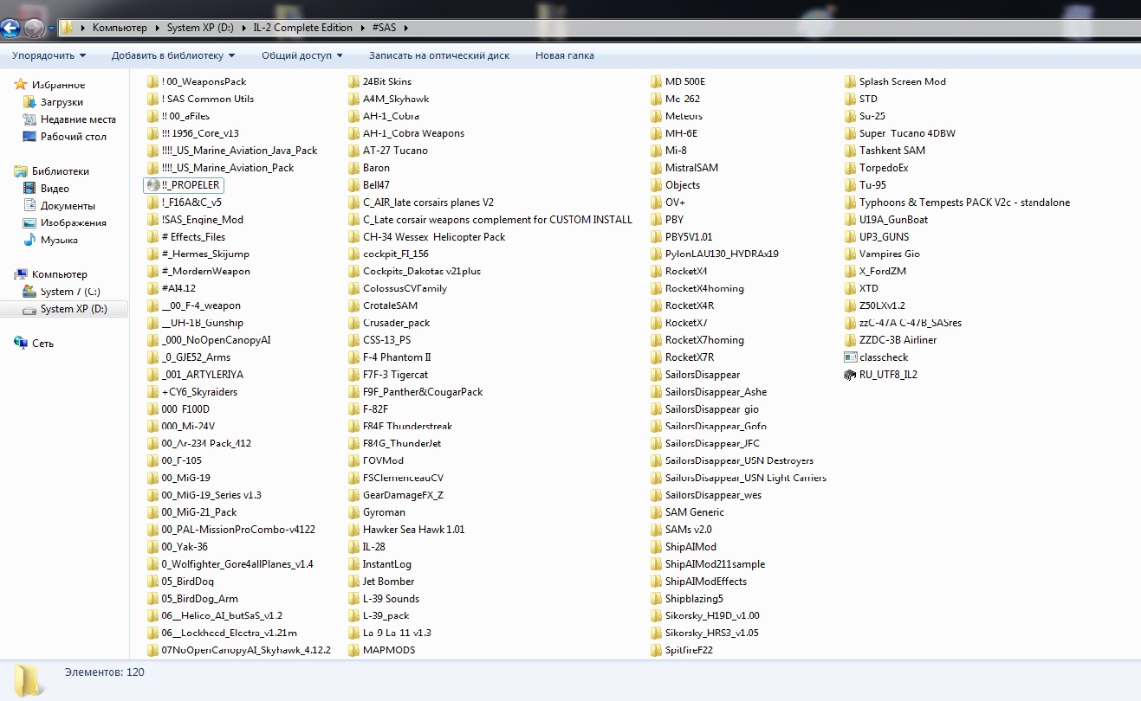Select the Vampires Gio folder name

pyautogui.click(x=890, y=254)
